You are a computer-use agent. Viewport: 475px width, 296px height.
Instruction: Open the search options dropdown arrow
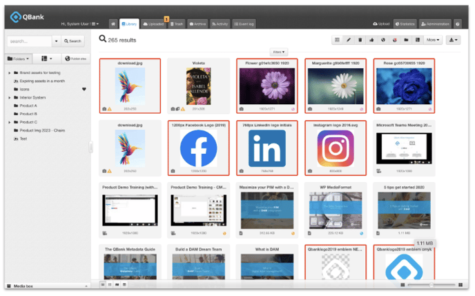click(x=57, y=41)
